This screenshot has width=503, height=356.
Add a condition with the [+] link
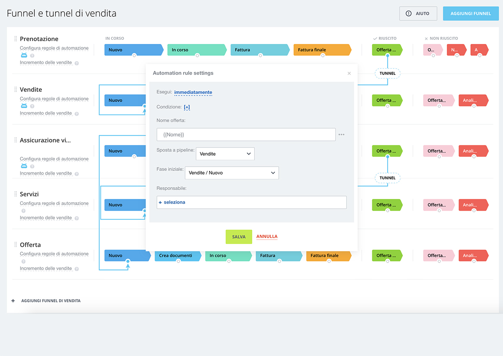(x=187, y=107)
